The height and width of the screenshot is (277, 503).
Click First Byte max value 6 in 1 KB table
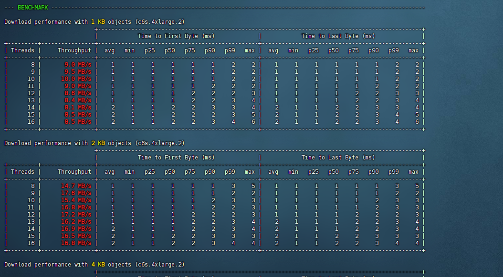click(253, 121)
